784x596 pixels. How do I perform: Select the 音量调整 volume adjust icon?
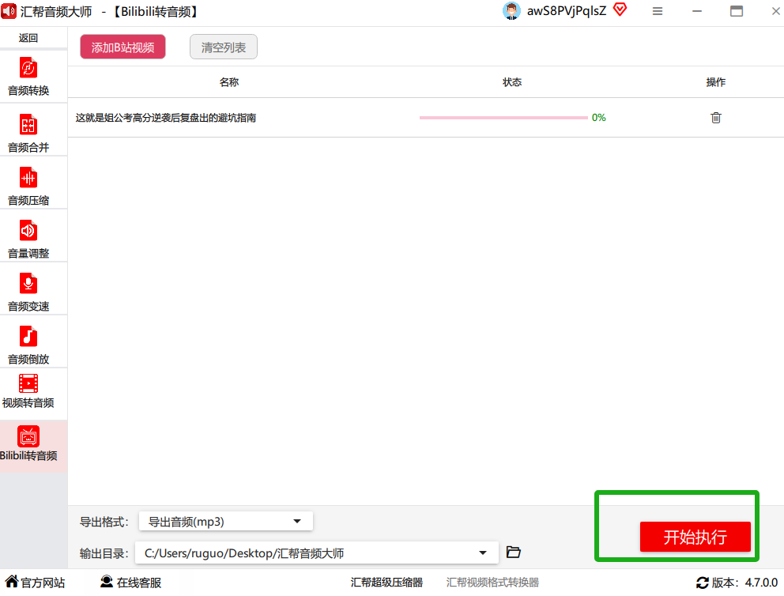[28, 231]
